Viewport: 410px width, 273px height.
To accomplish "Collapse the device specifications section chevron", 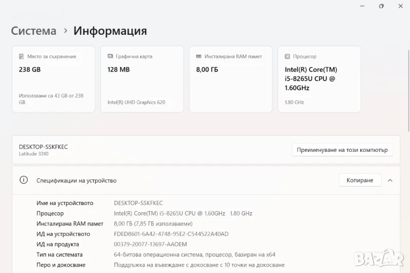I will pyautogui.click(x=390, y=180).
